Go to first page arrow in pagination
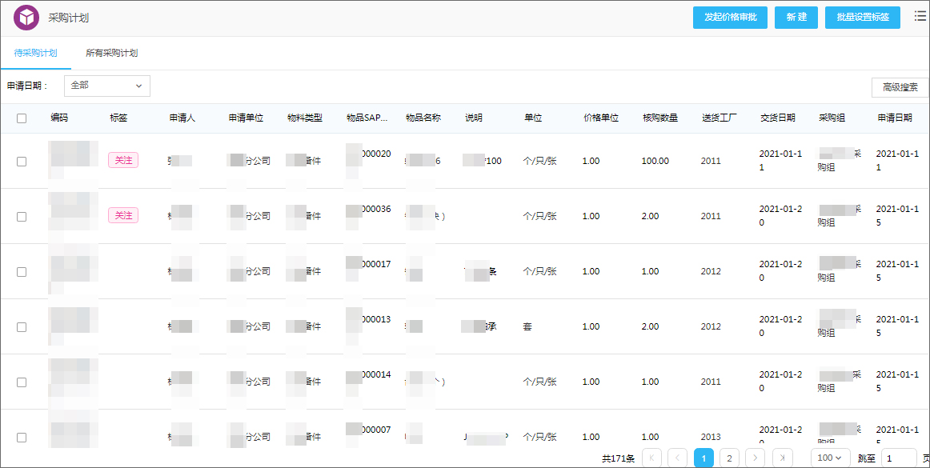 click(651, 458)
